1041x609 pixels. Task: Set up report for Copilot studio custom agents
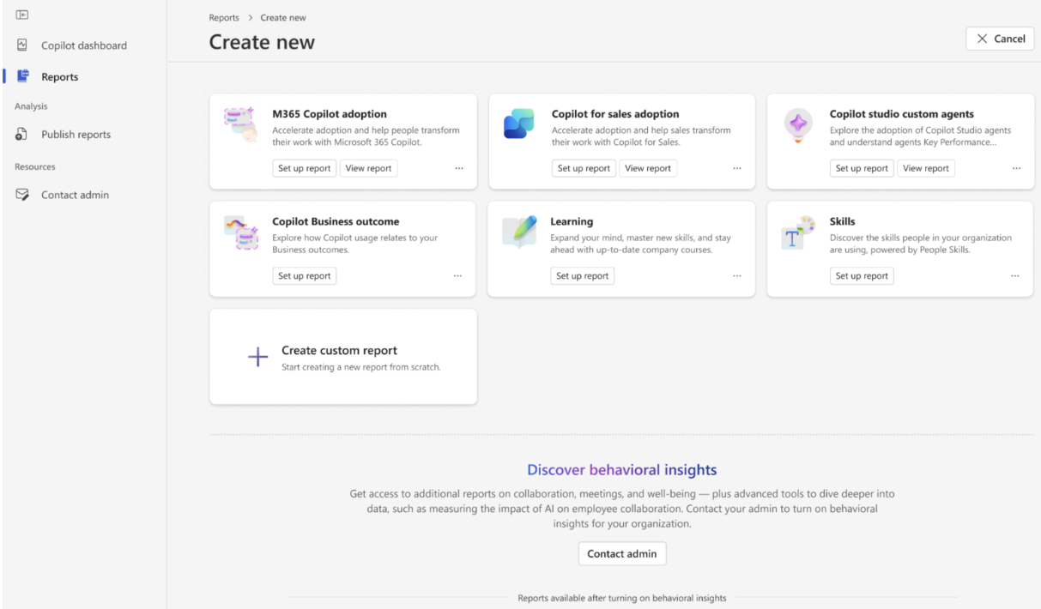click(x=862, y=169)
